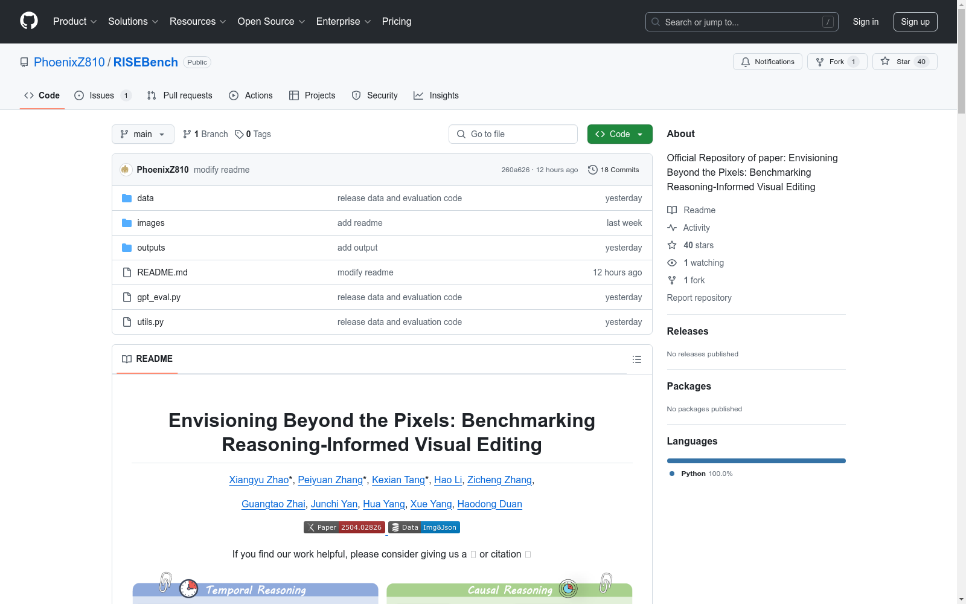View the 18 Commits history
Screen dimensions: 966x604
(613, 170)
